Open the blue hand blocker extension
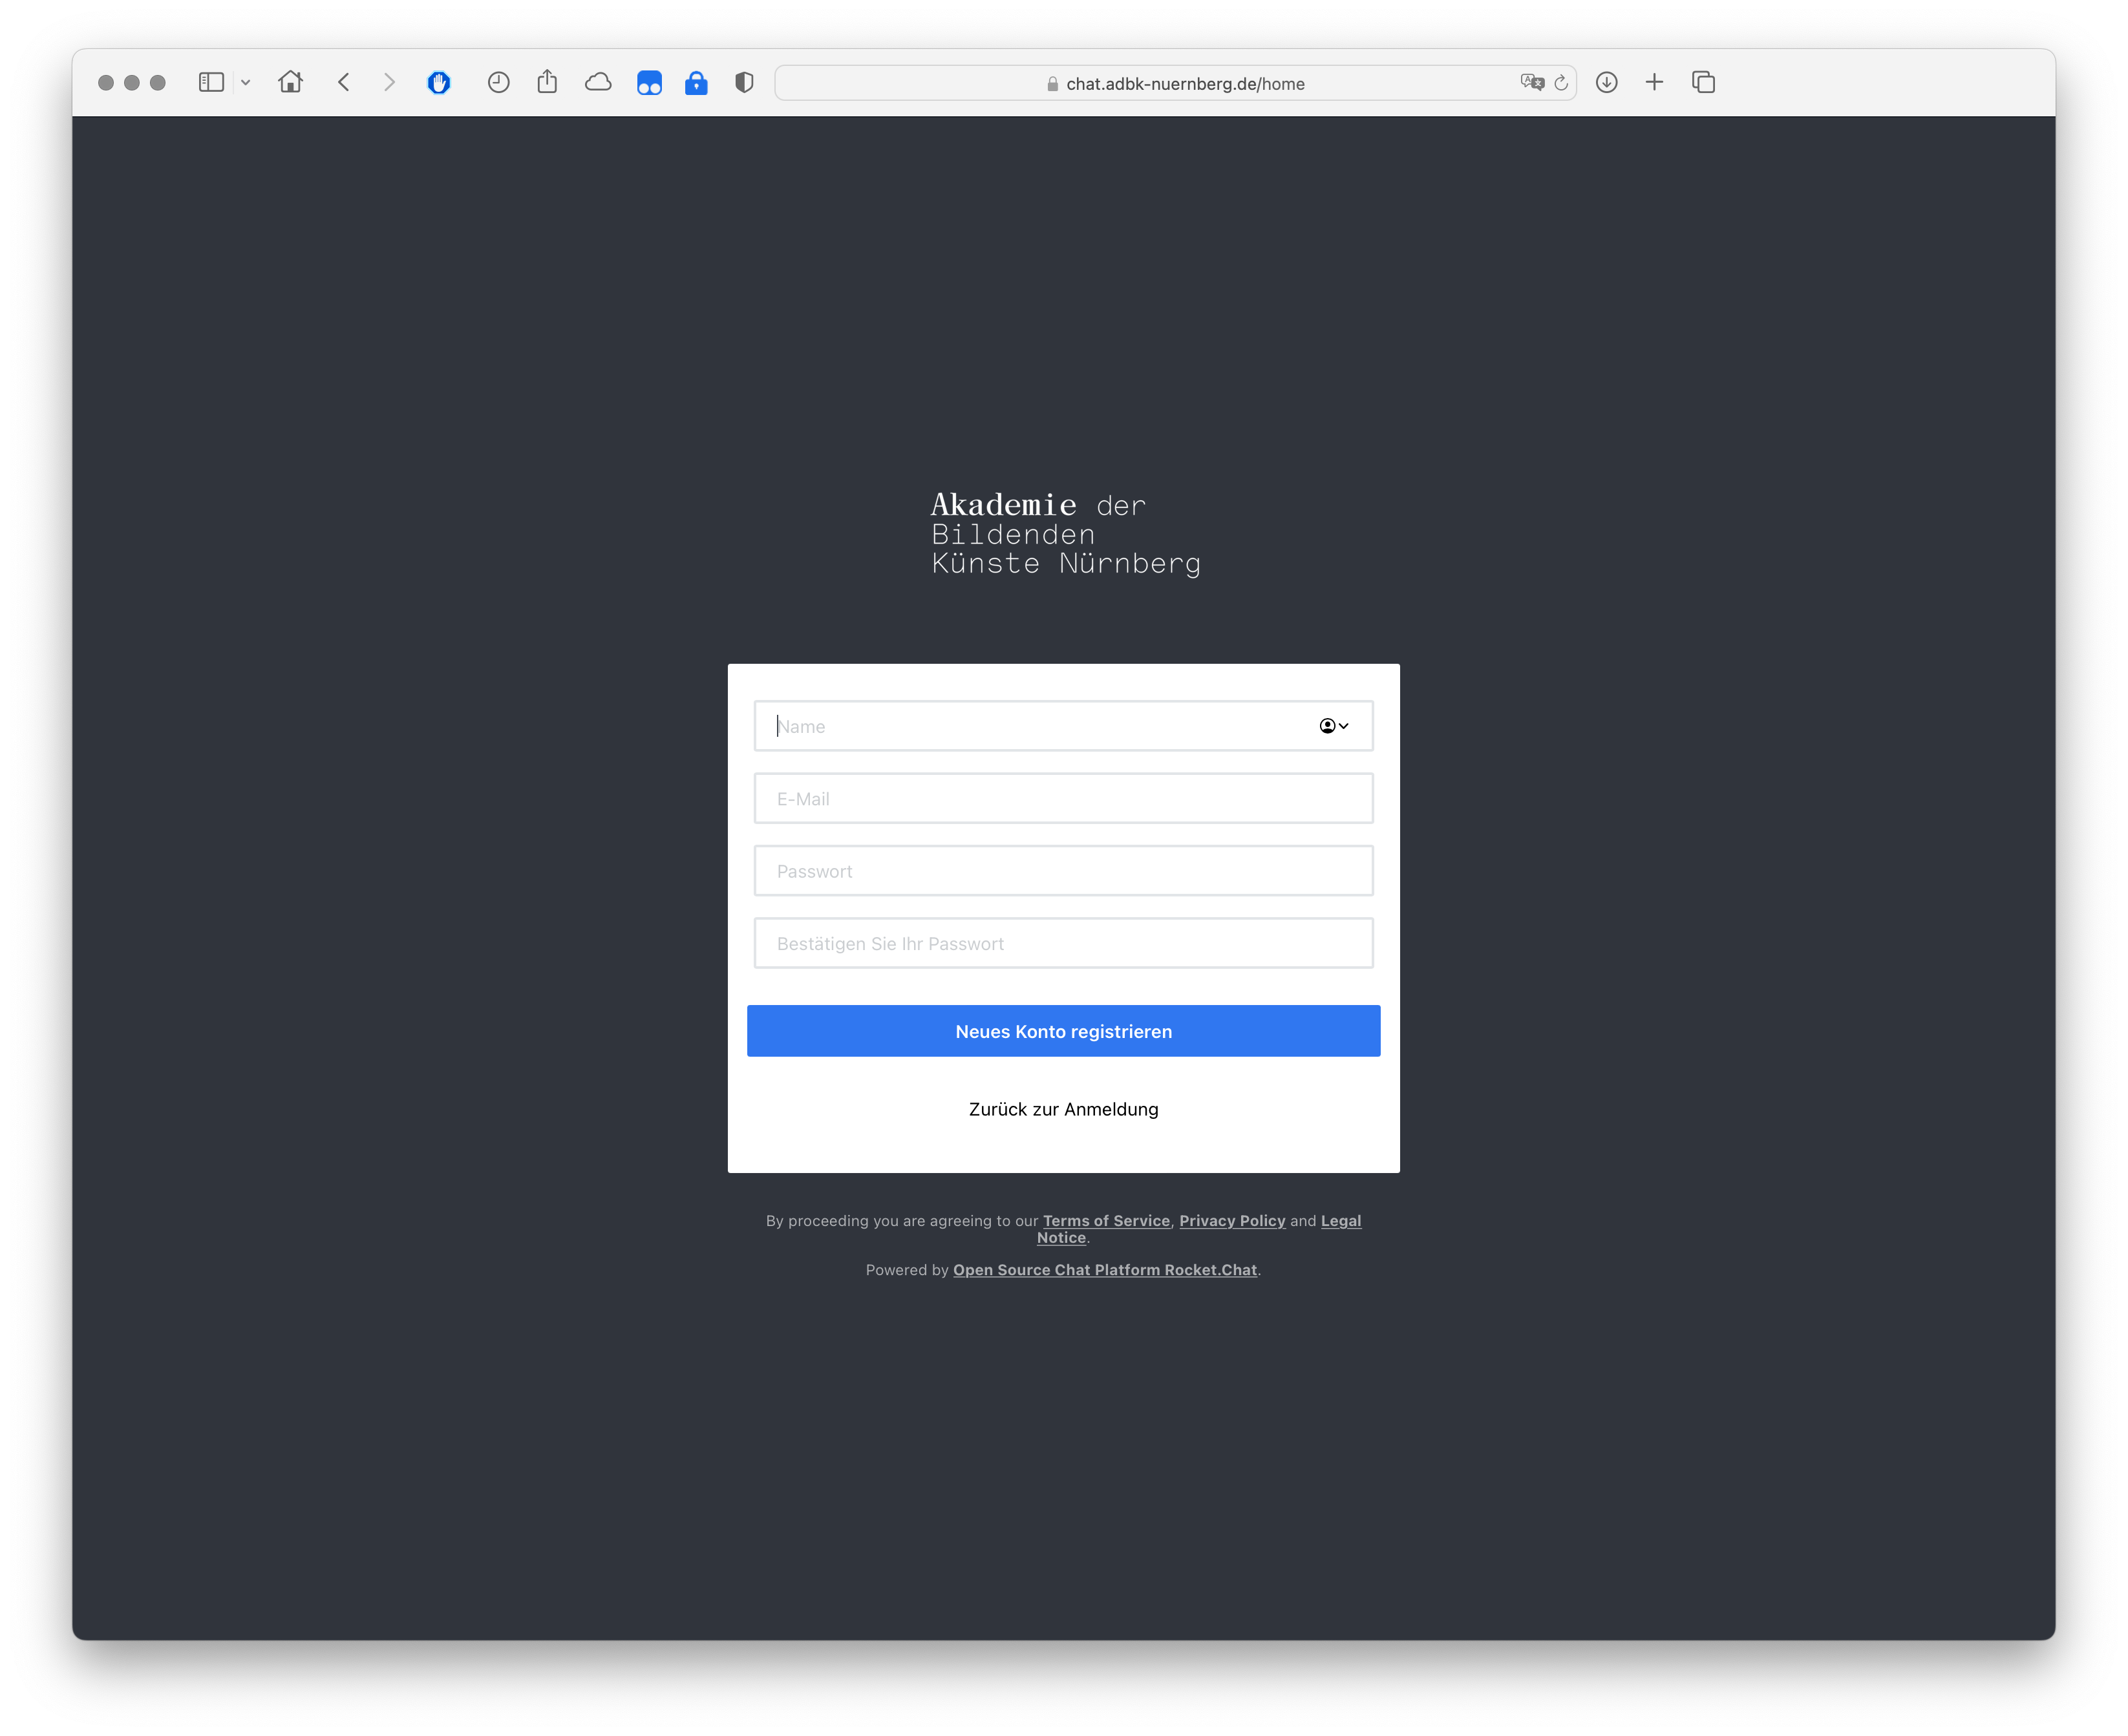Image resolution: width=2128 pixels, height=1736 pixels. click(439, 83)
